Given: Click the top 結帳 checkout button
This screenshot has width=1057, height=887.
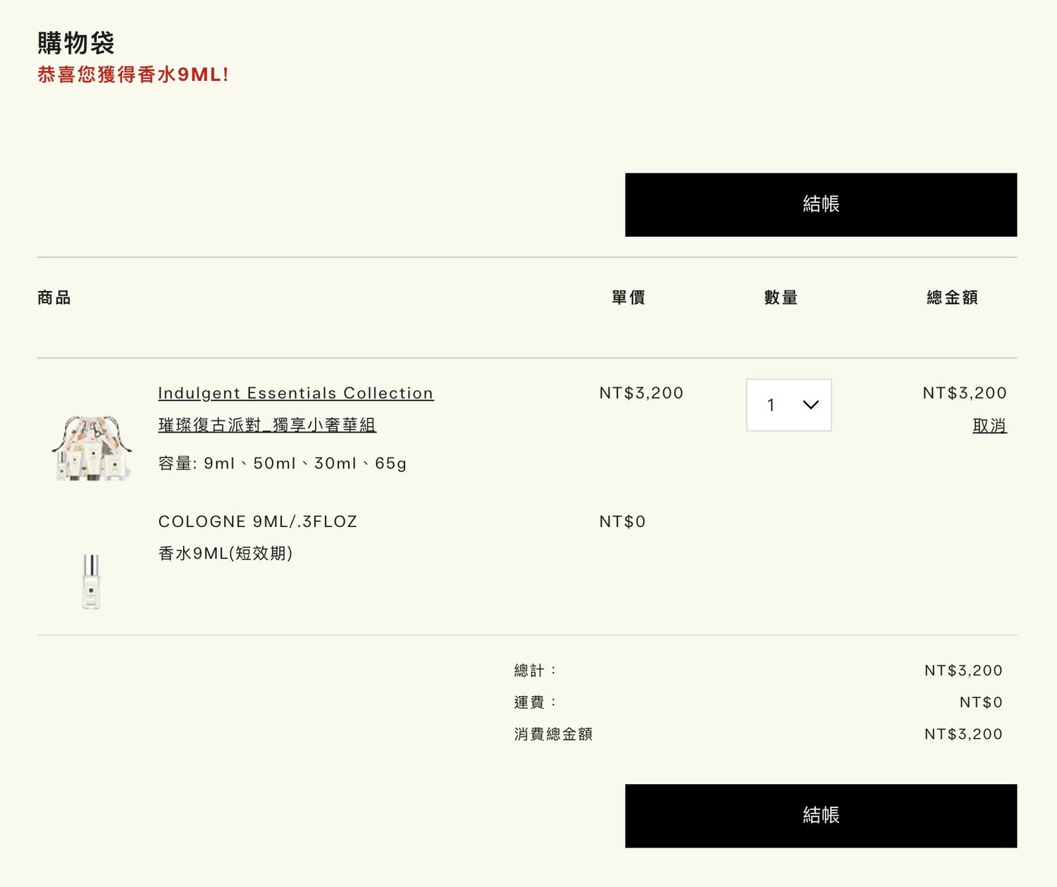Looking at the screenshot, I should pyautogui.click(x=821, y=204).
